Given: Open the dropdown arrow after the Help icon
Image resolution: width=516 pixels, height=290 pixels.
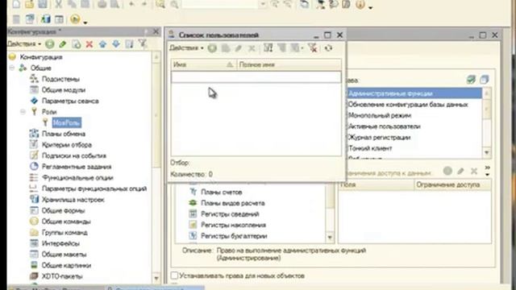Looking at the screenshot, I should (371, 7).
